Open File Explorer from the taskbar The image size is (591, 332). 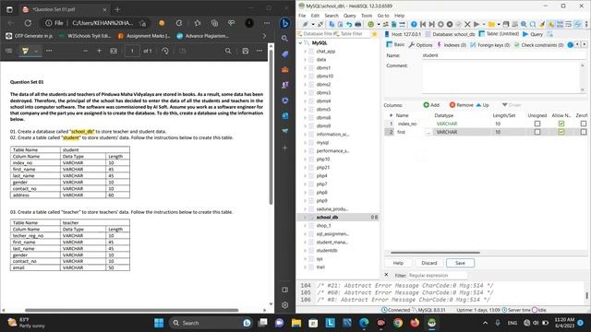point(296,323)
